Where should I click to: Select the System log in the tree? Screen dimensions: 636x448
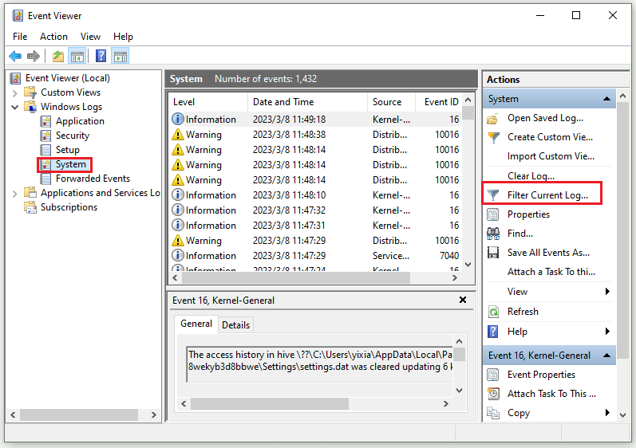[70, 164]
